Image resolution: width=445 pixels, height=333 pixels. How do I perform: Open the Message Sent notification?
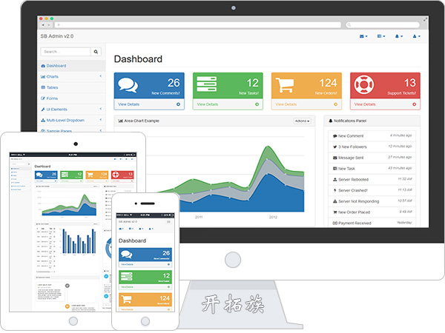point(372,158)
